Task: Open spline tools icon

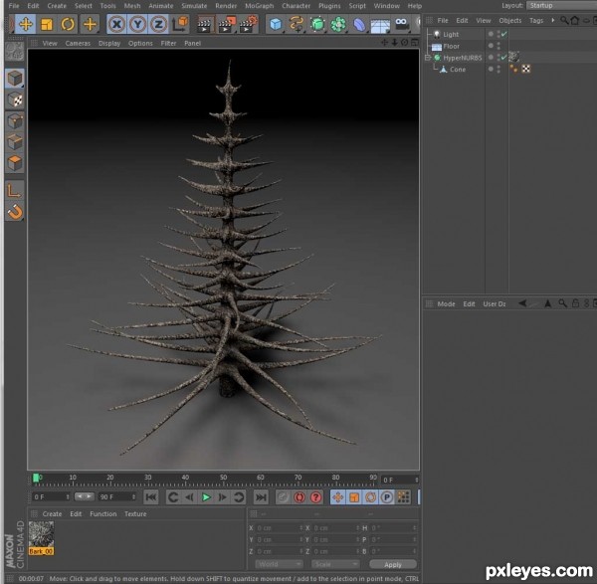Action: [297, 24]
